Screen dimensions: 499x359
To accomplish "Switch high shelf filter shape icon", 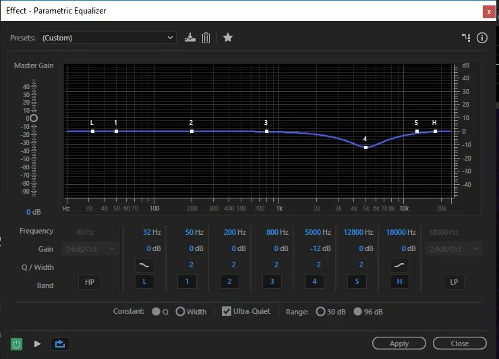I will (399, 265).
